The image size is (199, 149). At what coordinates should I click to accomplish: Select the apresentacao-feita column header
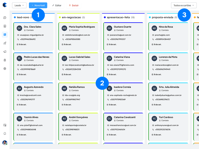[119, 17]
